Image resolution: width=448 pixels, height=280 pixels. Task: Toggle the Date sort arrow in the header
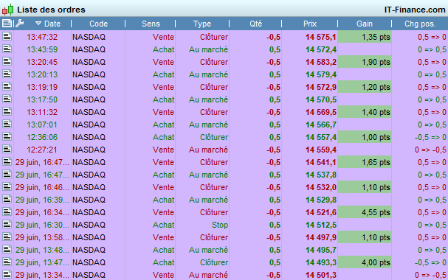pos(38,24)
